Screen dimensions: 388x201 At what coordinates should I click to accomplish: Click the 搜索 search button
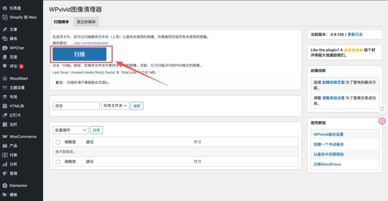137,106
